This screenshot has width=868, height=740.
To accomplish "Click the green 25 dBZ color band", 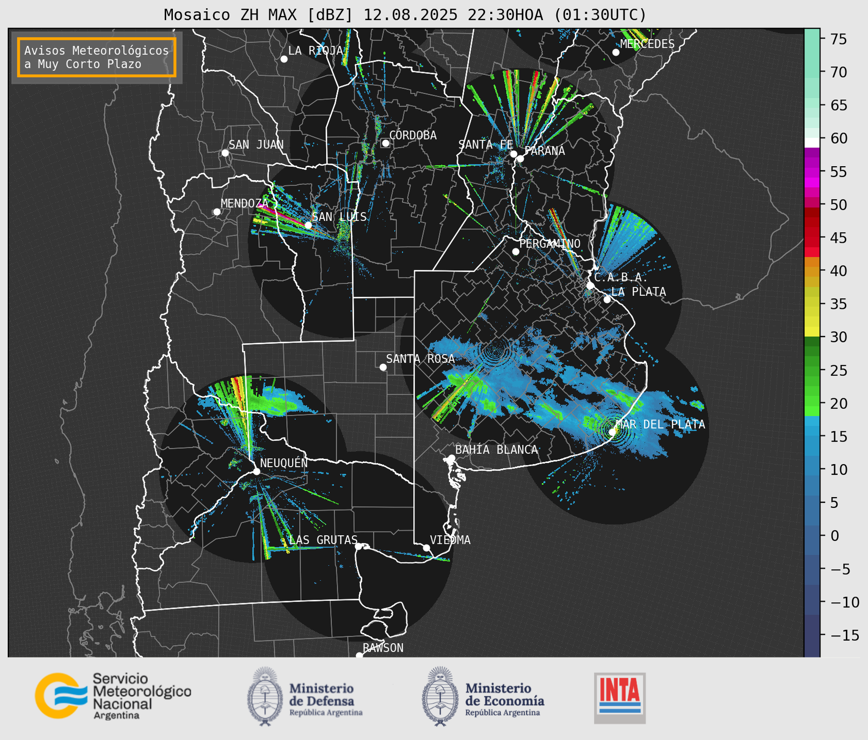I will tap(811, 370).
